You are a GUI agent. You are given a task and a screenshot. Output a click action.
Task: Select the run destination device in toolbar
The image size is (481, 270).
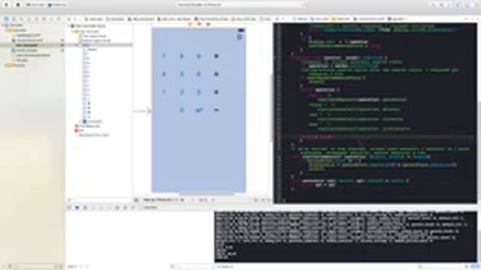pos(57,4)
